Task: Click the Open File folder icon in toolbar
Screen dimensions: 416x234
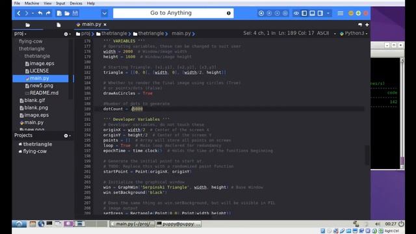Action: tap(67, 13)
